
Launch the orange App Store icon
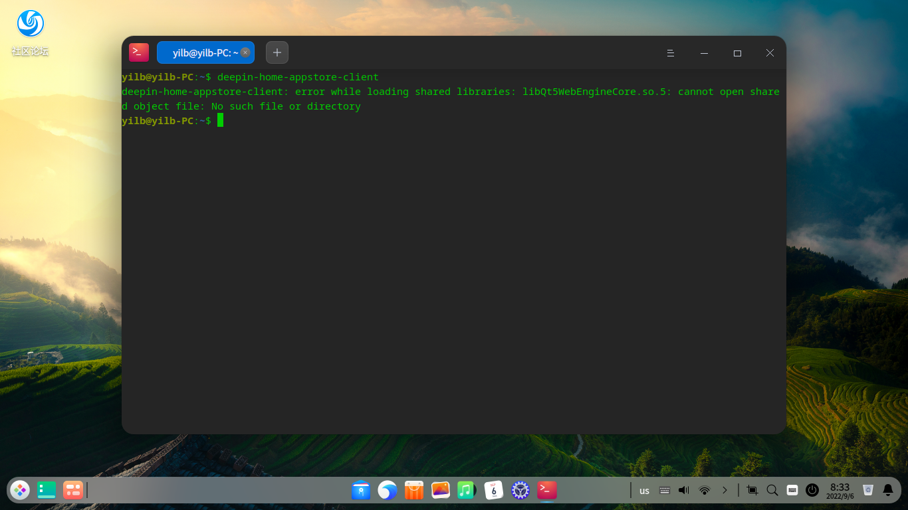tap(414, 490)
